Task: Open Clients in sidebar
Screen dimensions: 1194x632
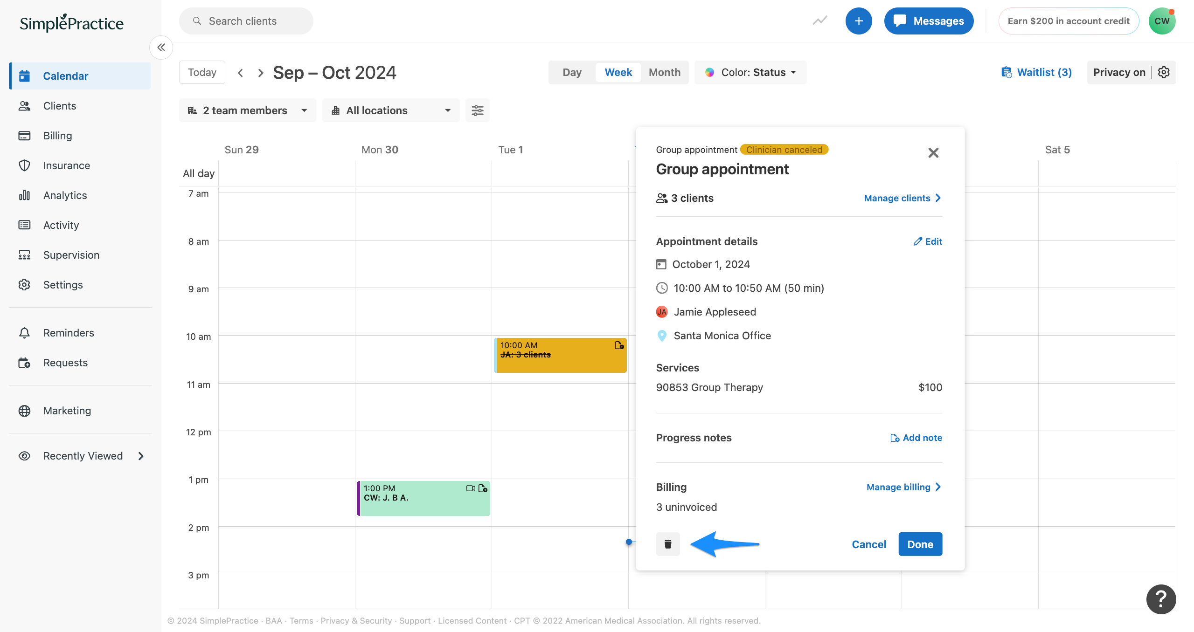Action: (x=80, y=106)
